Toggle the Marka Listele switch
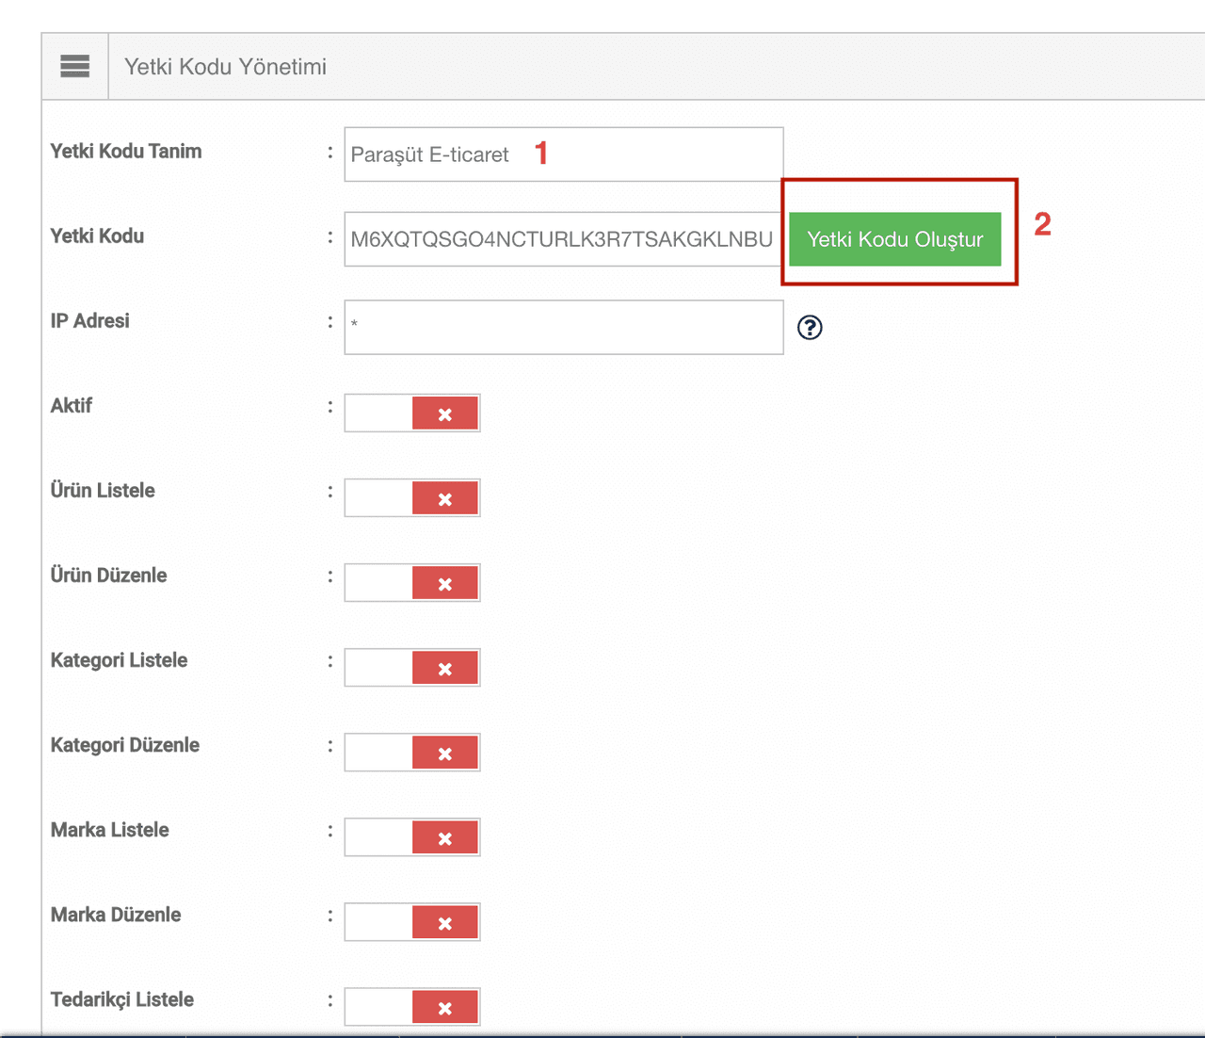The image size is (1205, 1038). (x=412, y=837)
